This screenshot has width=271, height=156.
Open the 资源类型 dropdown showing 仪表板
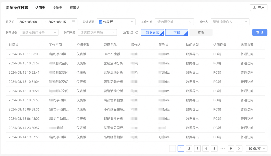tap(116, 22)
